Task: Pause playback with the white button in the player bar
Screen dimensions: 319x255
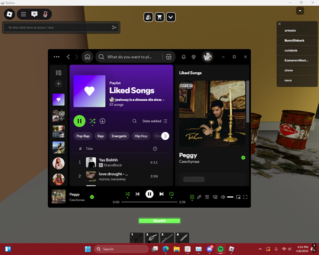Action: tap(149, 194)
